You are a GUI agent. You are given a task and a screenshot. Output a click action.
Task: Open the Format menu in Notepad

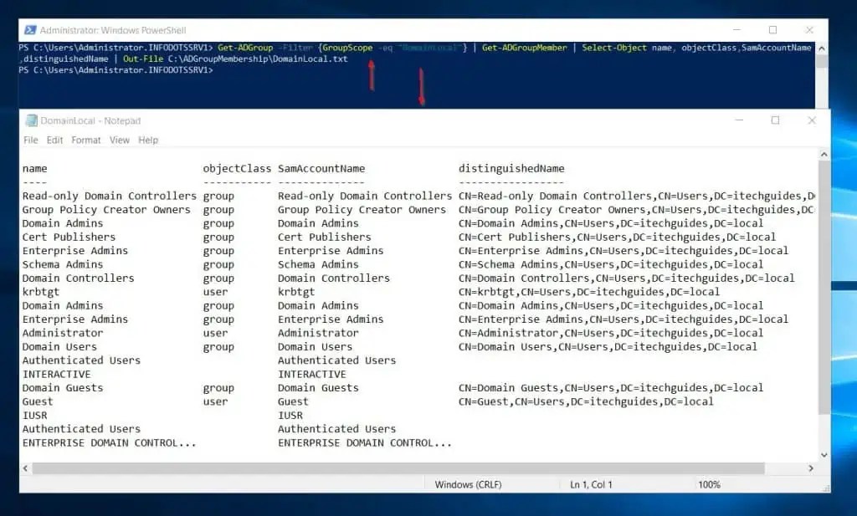coord(86,140)
